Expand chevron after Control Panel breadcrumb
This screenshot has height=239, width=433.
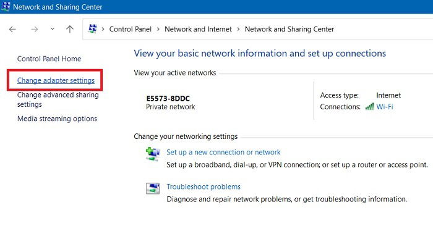point(158,29)
